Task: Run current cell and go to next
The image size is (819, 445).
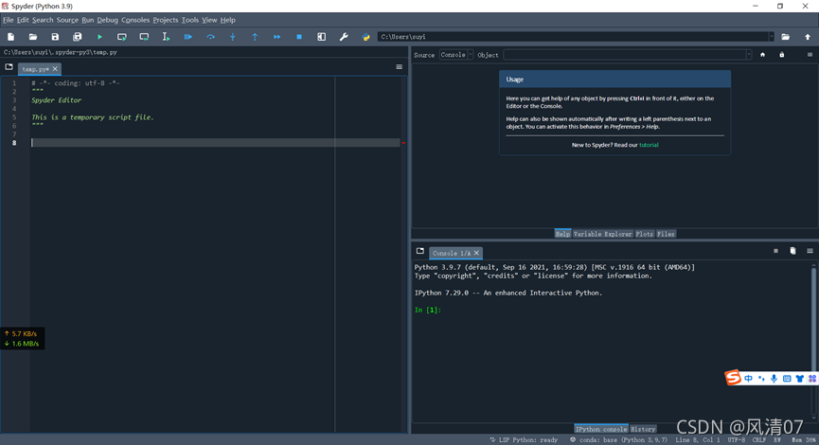Action: (144, 37)
